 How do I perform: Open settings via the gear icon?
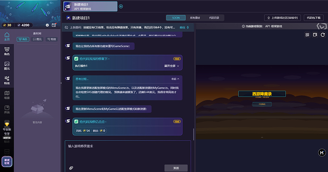click(x=47, y=25)
